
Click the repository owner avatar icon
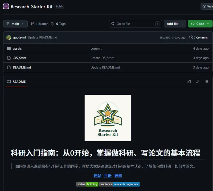[x=6, y=6]
